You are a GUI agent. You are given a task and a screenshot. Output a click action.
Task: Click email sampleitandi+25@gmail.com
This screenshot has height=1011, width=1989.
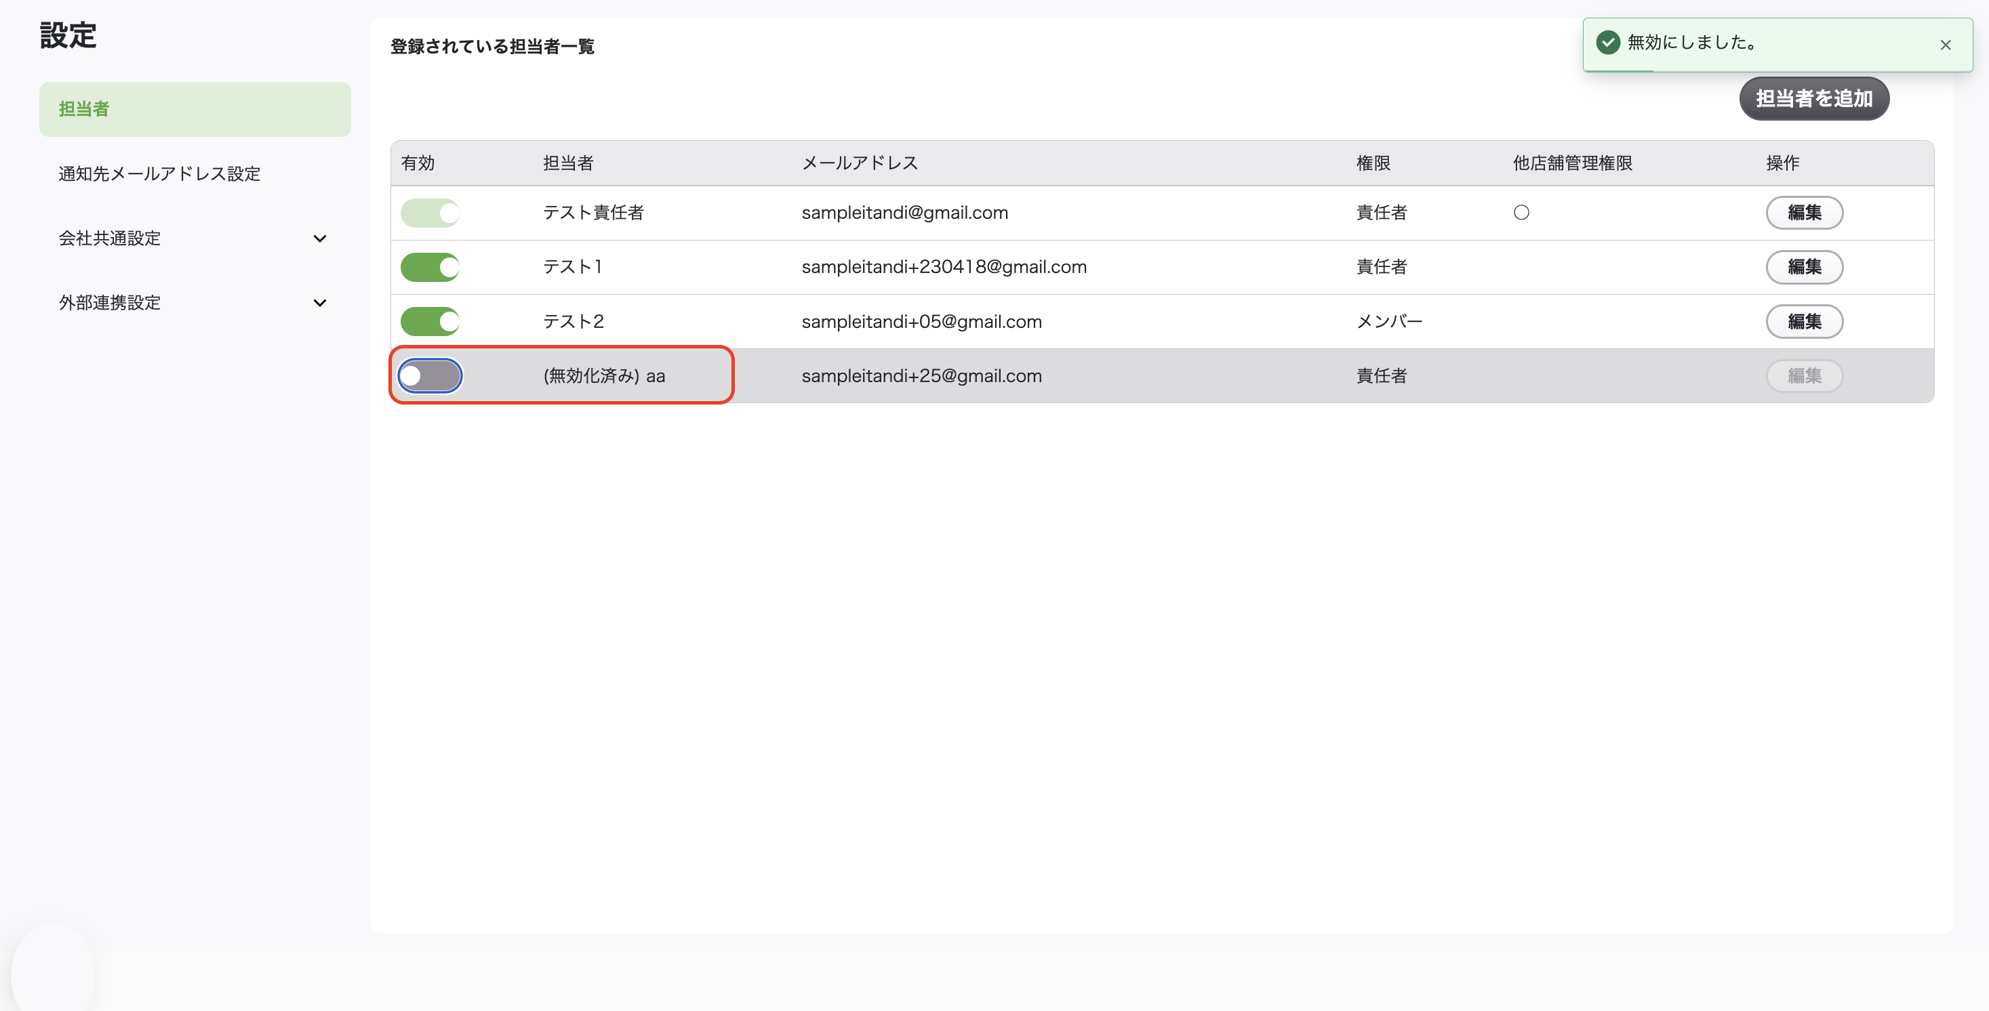[x=922, y=376]
